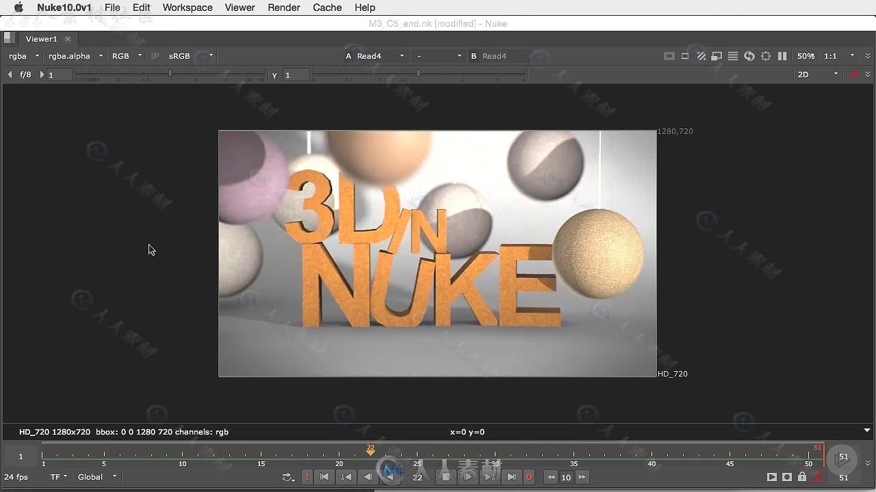Open the wipe composite mode dropdown

(x=439, y=56)
